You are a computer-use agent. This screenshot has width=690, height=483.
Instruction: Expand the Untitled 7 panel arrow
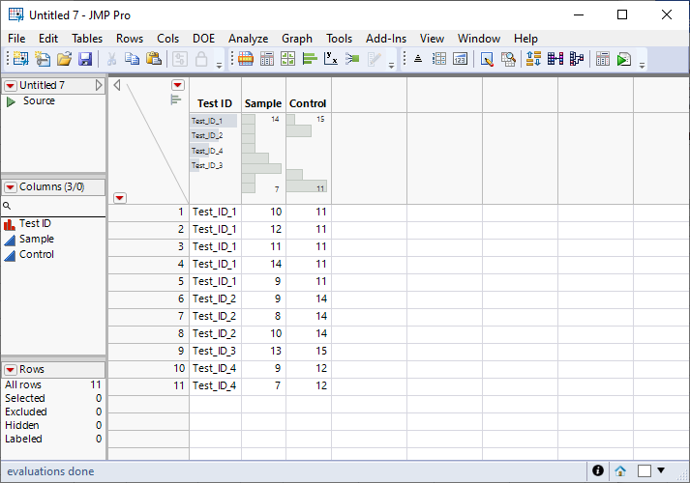tap(99, 85)
